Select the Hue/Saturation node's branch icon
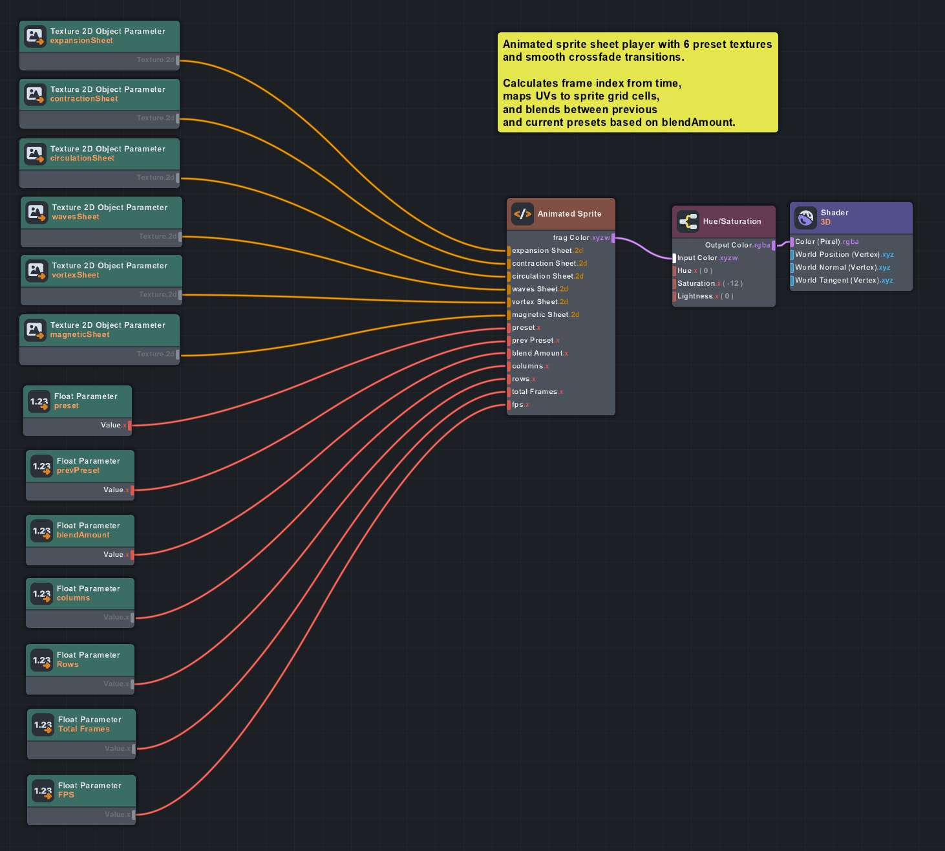This screenshot has height=851, width=945. tap(688, 221)
